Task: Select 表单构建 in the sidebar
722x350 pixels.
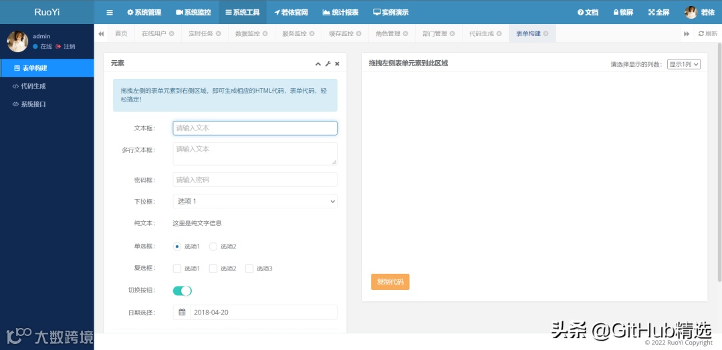Action: (47, 68)
